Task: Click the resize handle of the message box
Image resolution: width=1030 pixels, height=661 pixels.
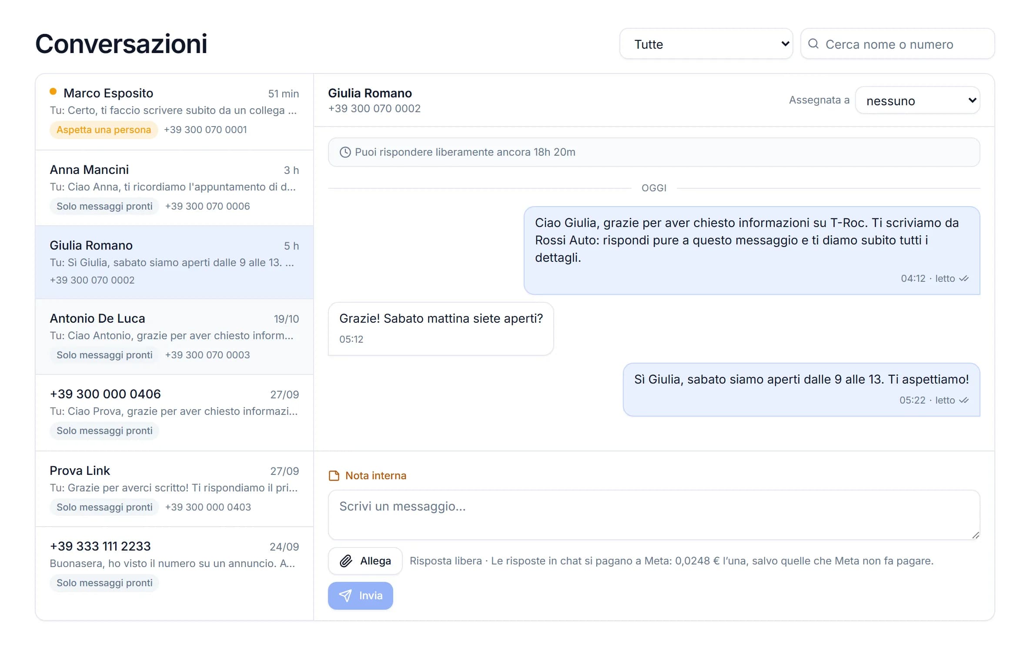Action: coord(975,535)
